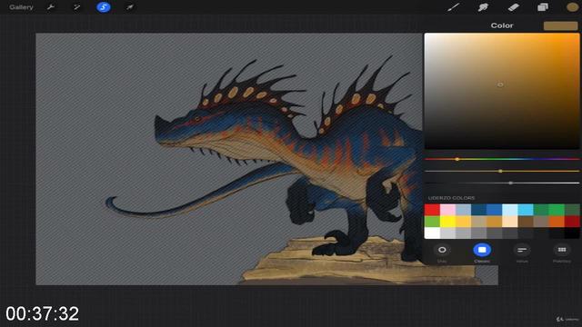The image size is (582, 327).
Task: Switch to the Disc color tab
Action: pos(442,253)
